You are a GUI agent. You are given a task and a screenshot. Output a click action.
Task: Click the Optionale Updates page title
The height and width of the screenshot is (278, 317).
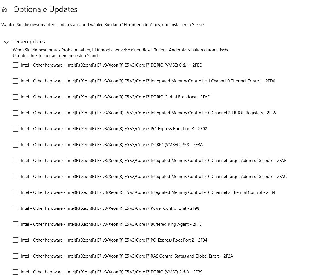(x=45, y=9)
